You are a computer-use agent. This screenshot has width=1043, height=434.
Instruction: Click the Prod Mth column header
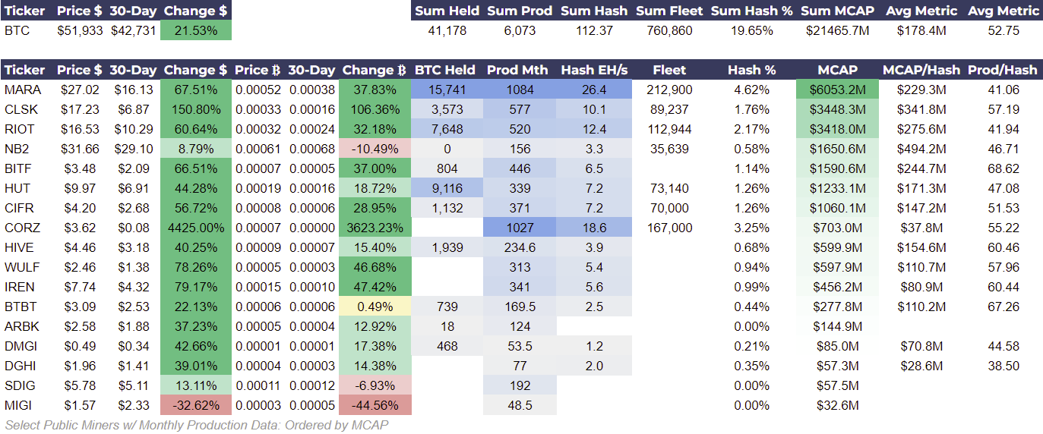pos(520,70)
